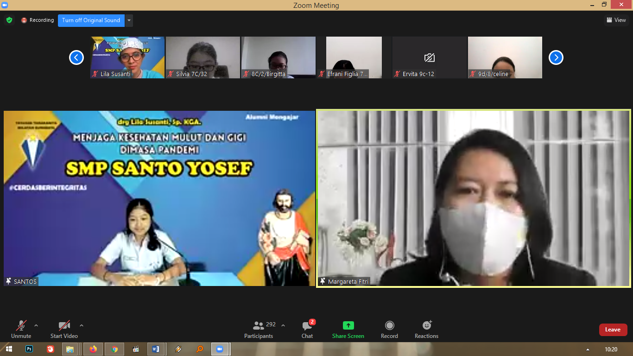Expand video options caret next to Start Video
633x356 pixels.
(82, 325)
